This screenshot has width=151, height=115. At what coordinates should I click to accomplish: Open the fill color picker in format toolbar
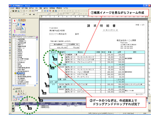(26, 14)
